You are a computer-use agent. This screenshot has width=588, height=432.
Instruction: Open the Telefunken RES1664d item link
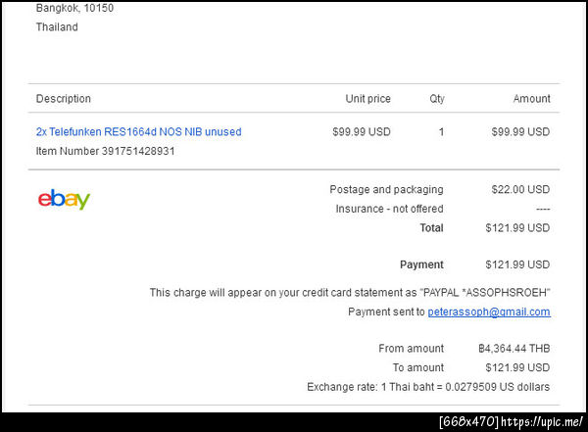pyautogui.click(x=138, y=131)
